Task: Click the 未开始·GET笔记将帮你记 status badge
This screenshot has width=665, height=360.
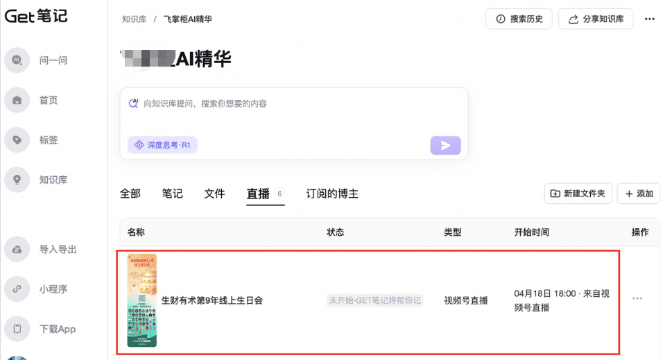Action: tap(375, 300)
